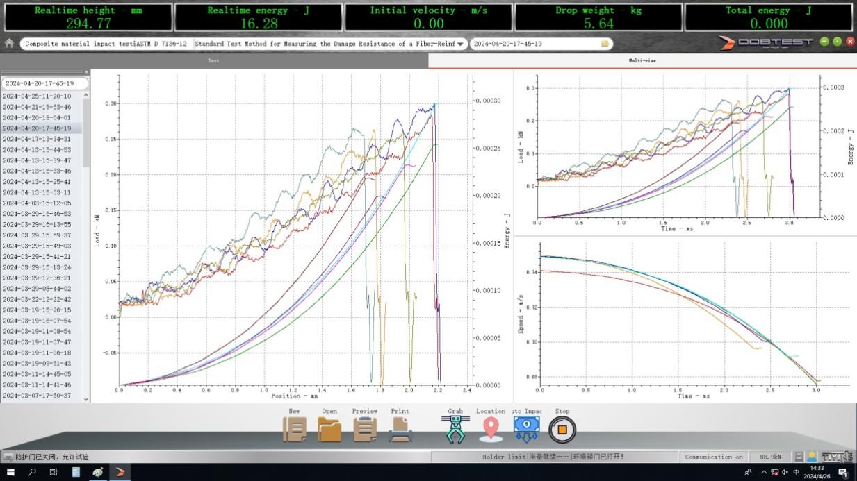Select record 2024-03-29-15-49-03
Image resolution: width=857 pixels, height=481 pixels.
point(42,246)
